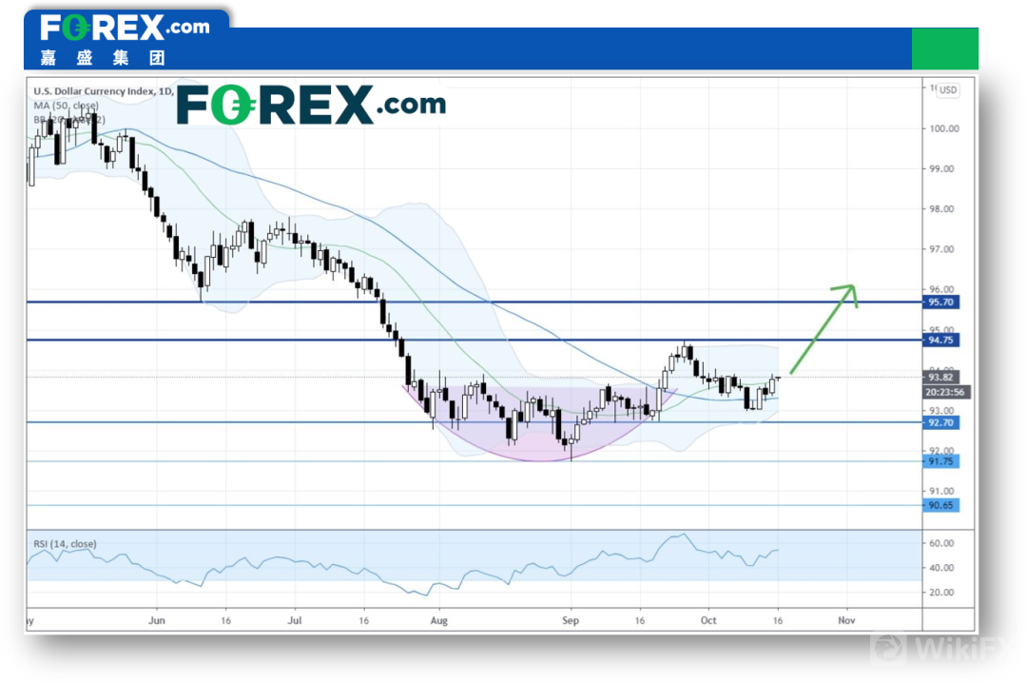Select the 91.75 price level label
Viewport: 1027px width, 683px height.
coord(940,461)
